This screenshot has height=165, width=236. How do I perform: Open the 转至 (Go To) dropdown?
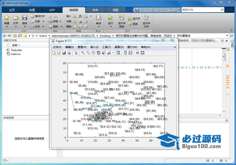pyautogui.click(x=60, y=21)
